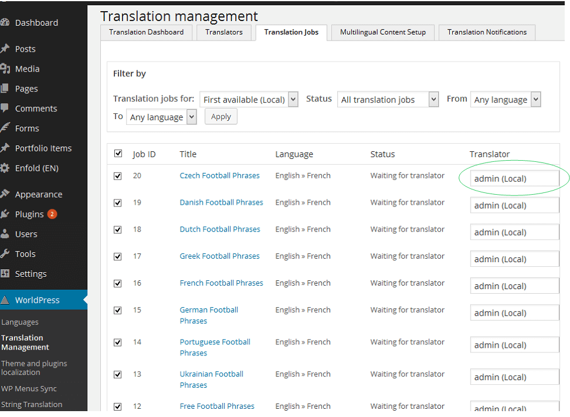The width and height of the screenshot is (570, 417).
Task: Click the Comments bubble icon
Action: [5, 109]
